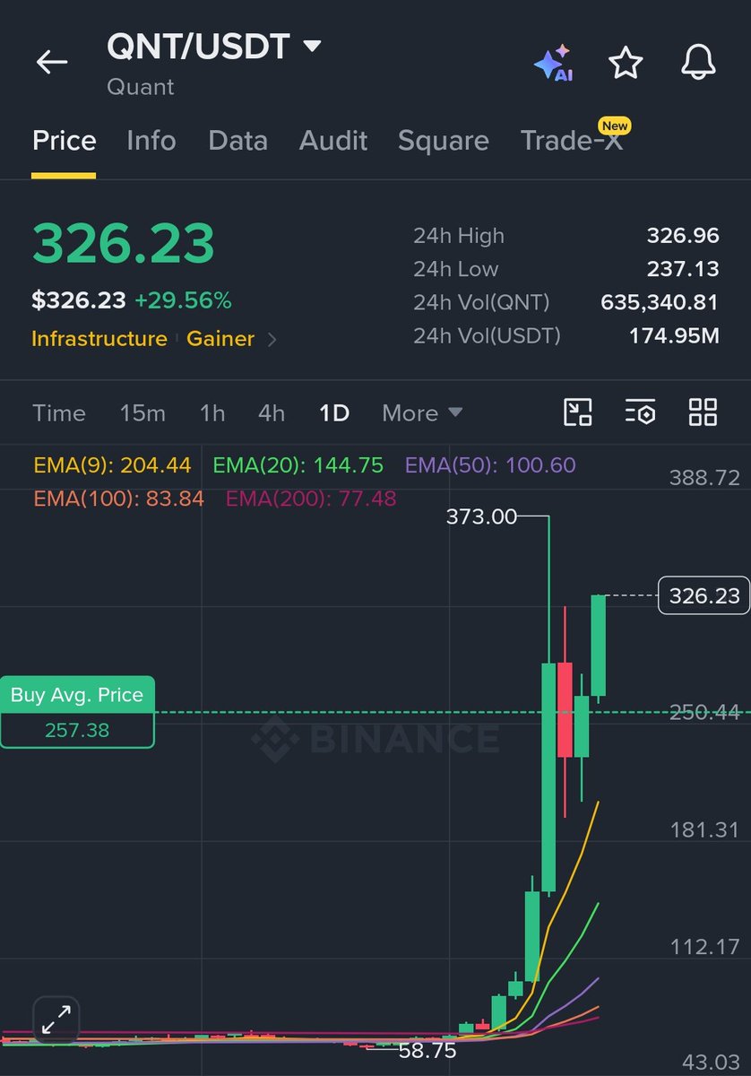Tap the EMA(9) indicator label

[x=112, y=465]
